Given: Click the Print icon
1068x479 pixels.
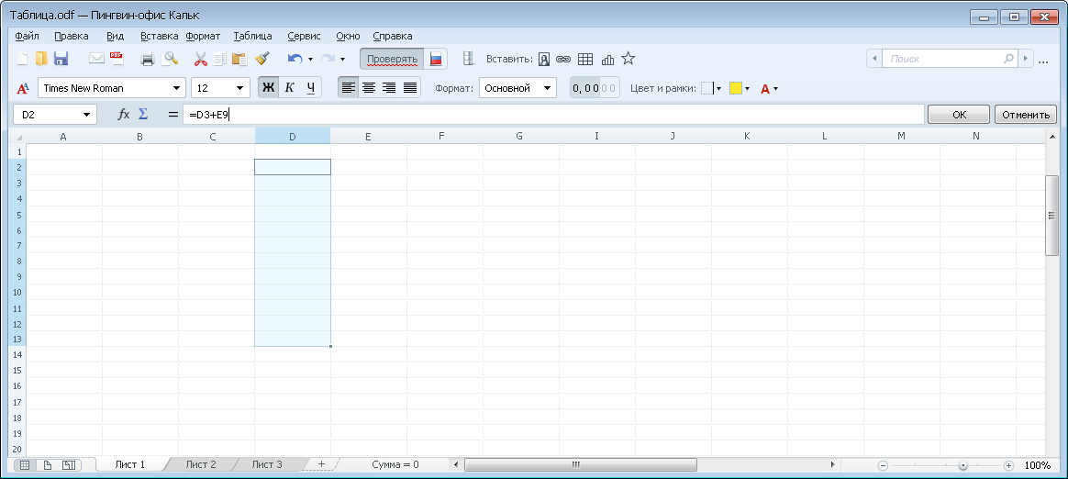Looking at the screenshot, I should (x=147, y=59).
